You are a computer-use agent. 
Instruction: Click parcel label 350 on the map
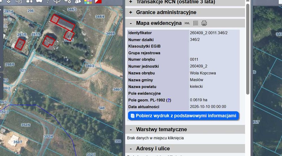(x=118, y=141)
